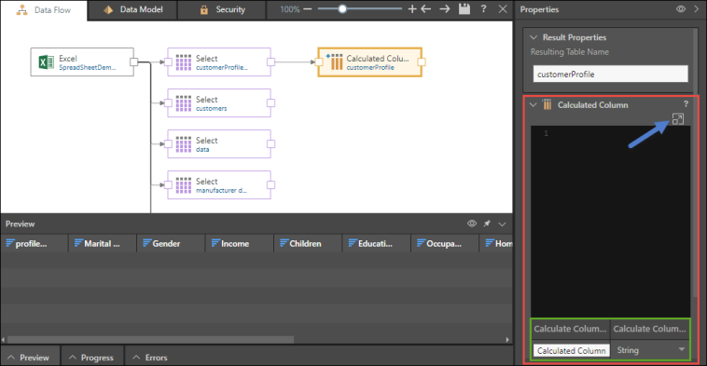Click the Calculated Column help question mark

coord(686,104)
